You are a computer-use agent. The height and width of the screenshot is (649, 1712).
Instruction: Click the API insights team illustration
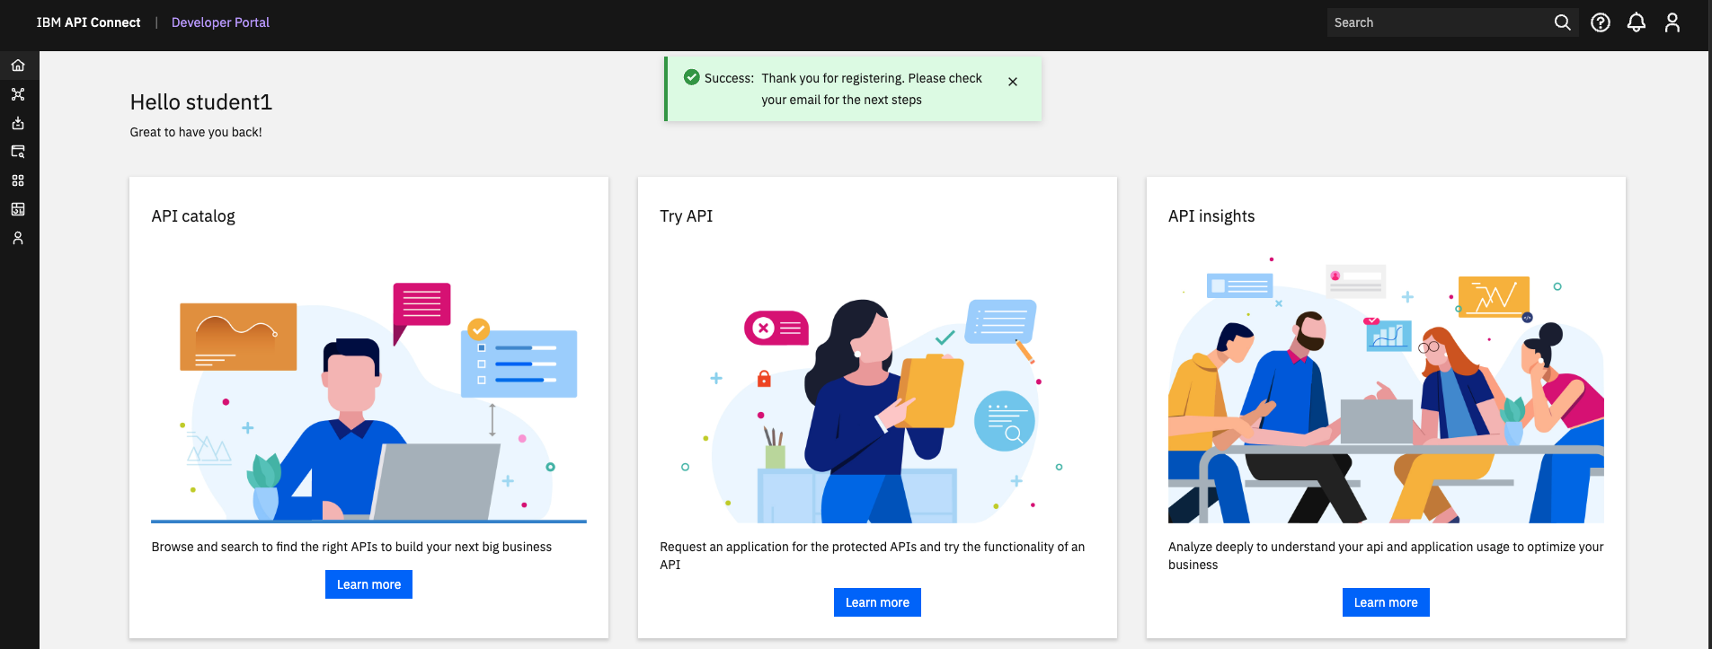pos(1386,390)
